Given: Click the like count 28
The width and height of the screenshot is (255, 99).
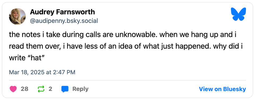Looking at the screenshot, I should point(24,89).
